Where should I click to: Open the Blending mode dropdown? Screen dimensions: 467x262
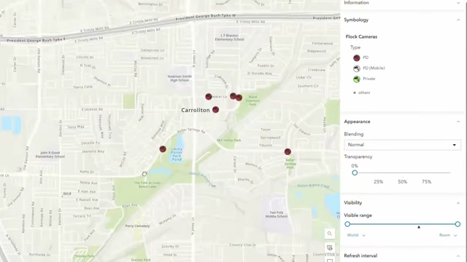point(402,145)
